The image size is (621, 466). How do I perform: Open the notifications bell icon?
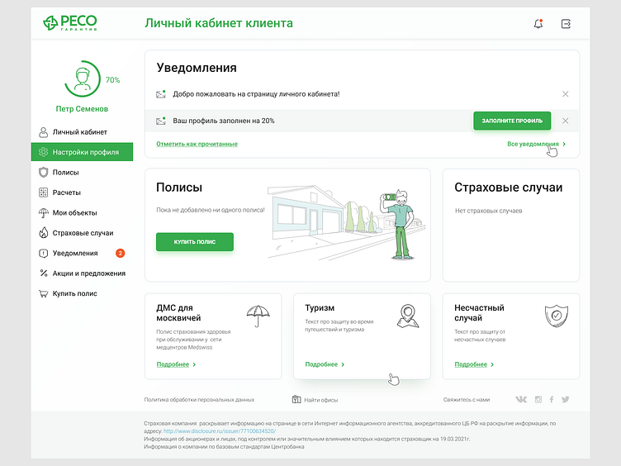click(538, 24)
